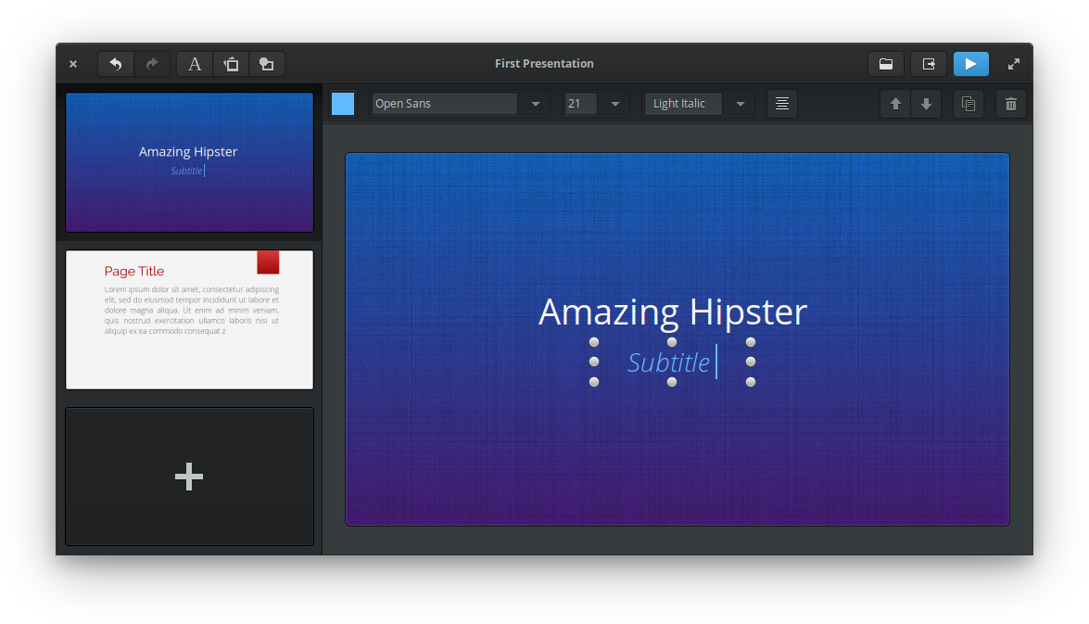1089x624 pixels.
Task: Redo the last undone action
Action: [152, 64]
